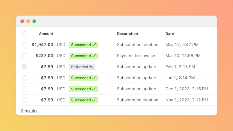233x131 pixels.
Task: Open the $1,947.00 amount entry
Action: click(x=42, y=45)
